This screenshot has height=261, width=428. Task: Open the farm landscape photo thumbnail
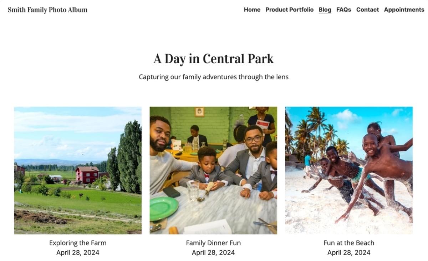[x=78, y=170]
